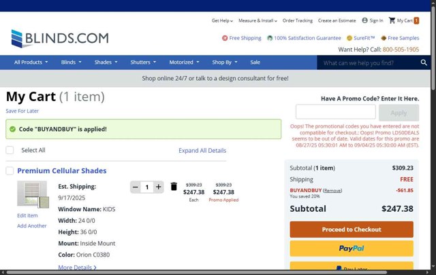
Task: Remove the BUYANDBUY promo code
Action: [x=332, y=190]
